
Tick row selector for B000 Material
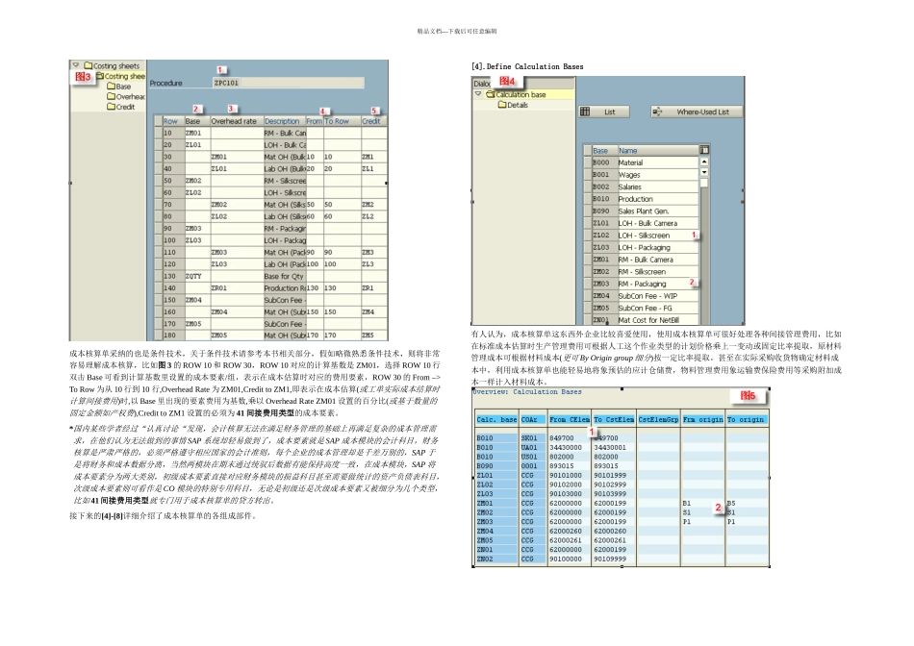click(x=588, y=162)
